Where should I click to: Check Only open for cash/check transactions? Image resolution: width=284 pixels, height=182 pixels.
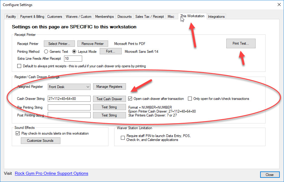190,99
